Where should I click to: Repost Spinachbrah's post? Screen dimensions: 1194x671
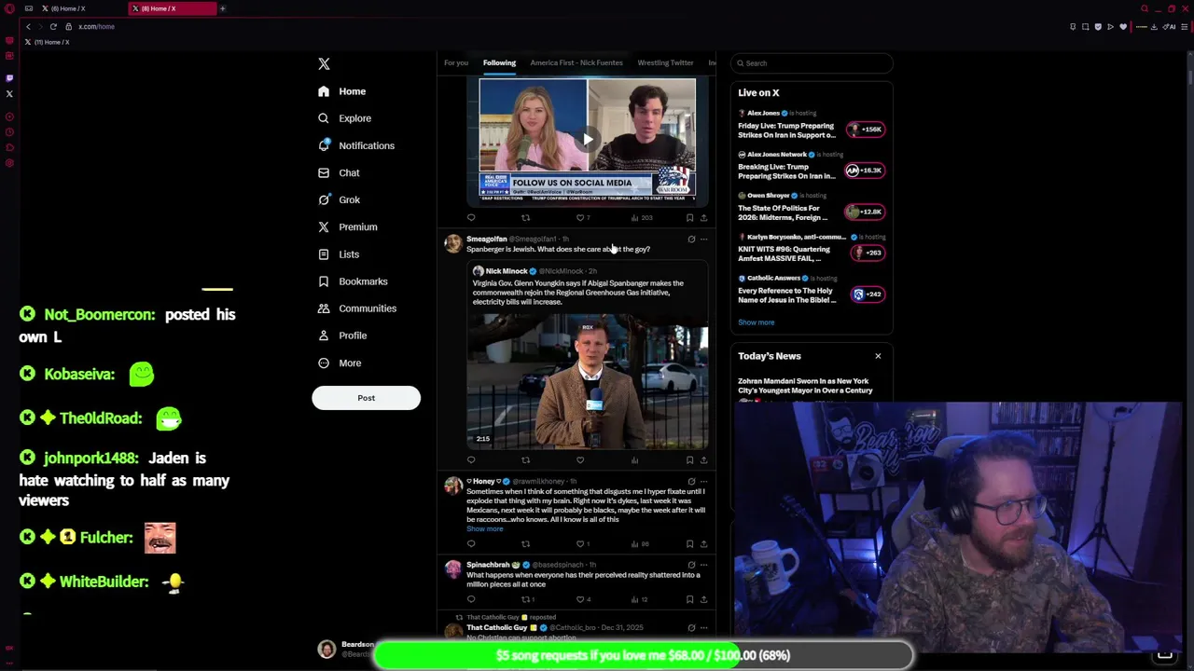coord(527,600)
